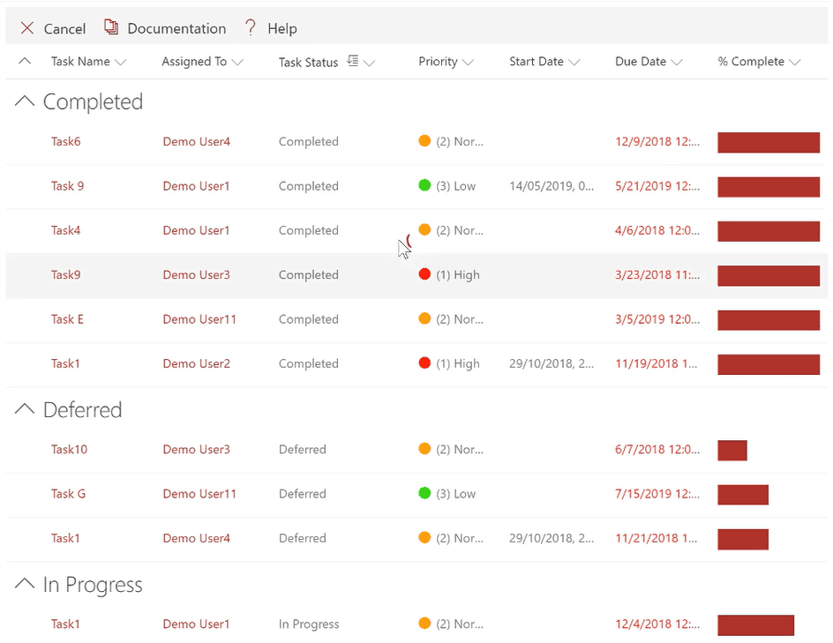Click the orange Normal priority dot for Task10
833x643 pixels.
click(425, 449)
